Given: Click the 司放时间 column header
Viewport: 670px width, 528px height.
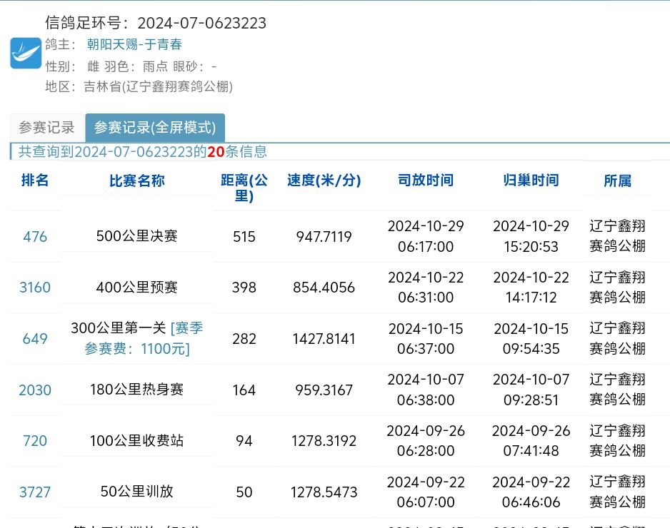Looking at the screenshot, I should pos(426,181).
